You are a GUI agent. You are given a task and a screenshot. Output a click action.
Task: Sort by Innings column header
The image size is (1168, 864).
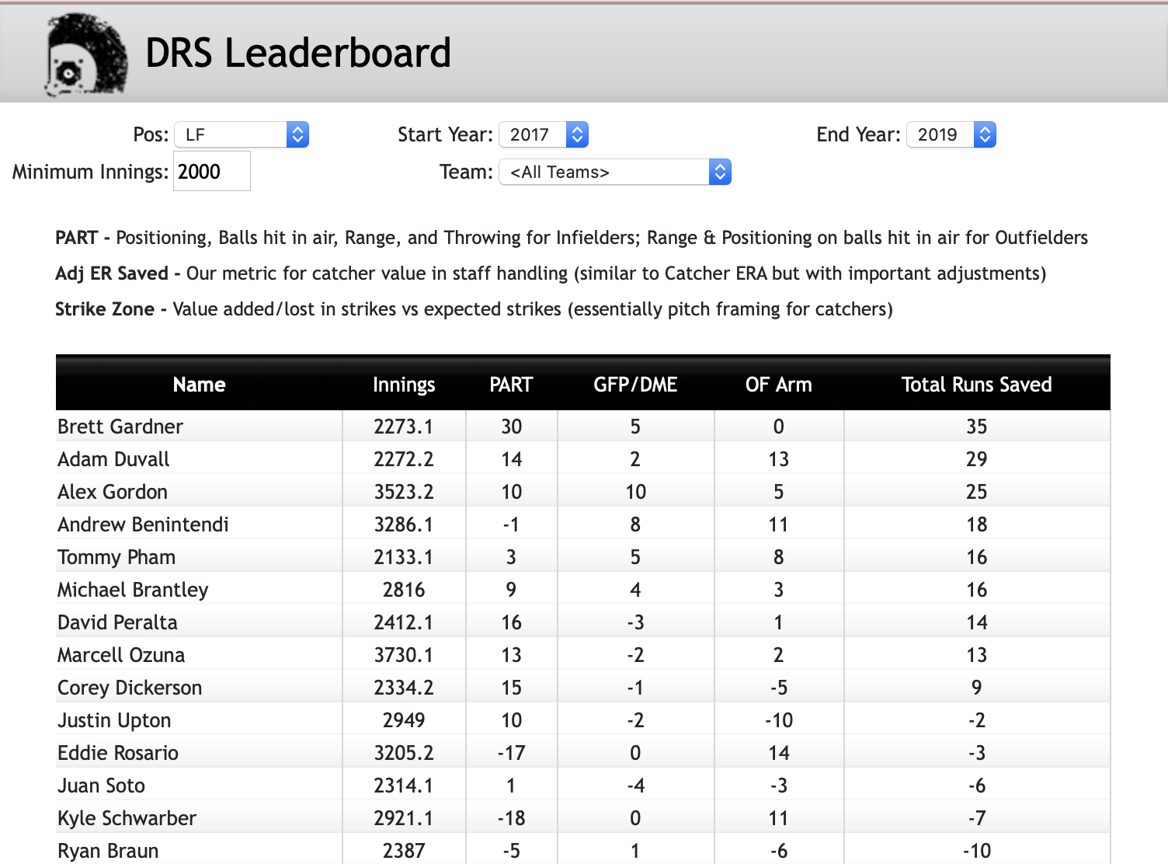click(x=403, y=385)
